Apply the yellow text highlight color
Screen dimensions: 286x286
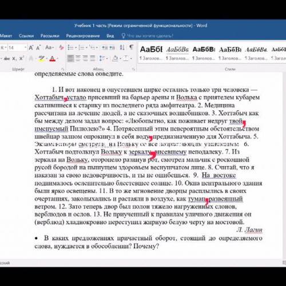[41, 59]
